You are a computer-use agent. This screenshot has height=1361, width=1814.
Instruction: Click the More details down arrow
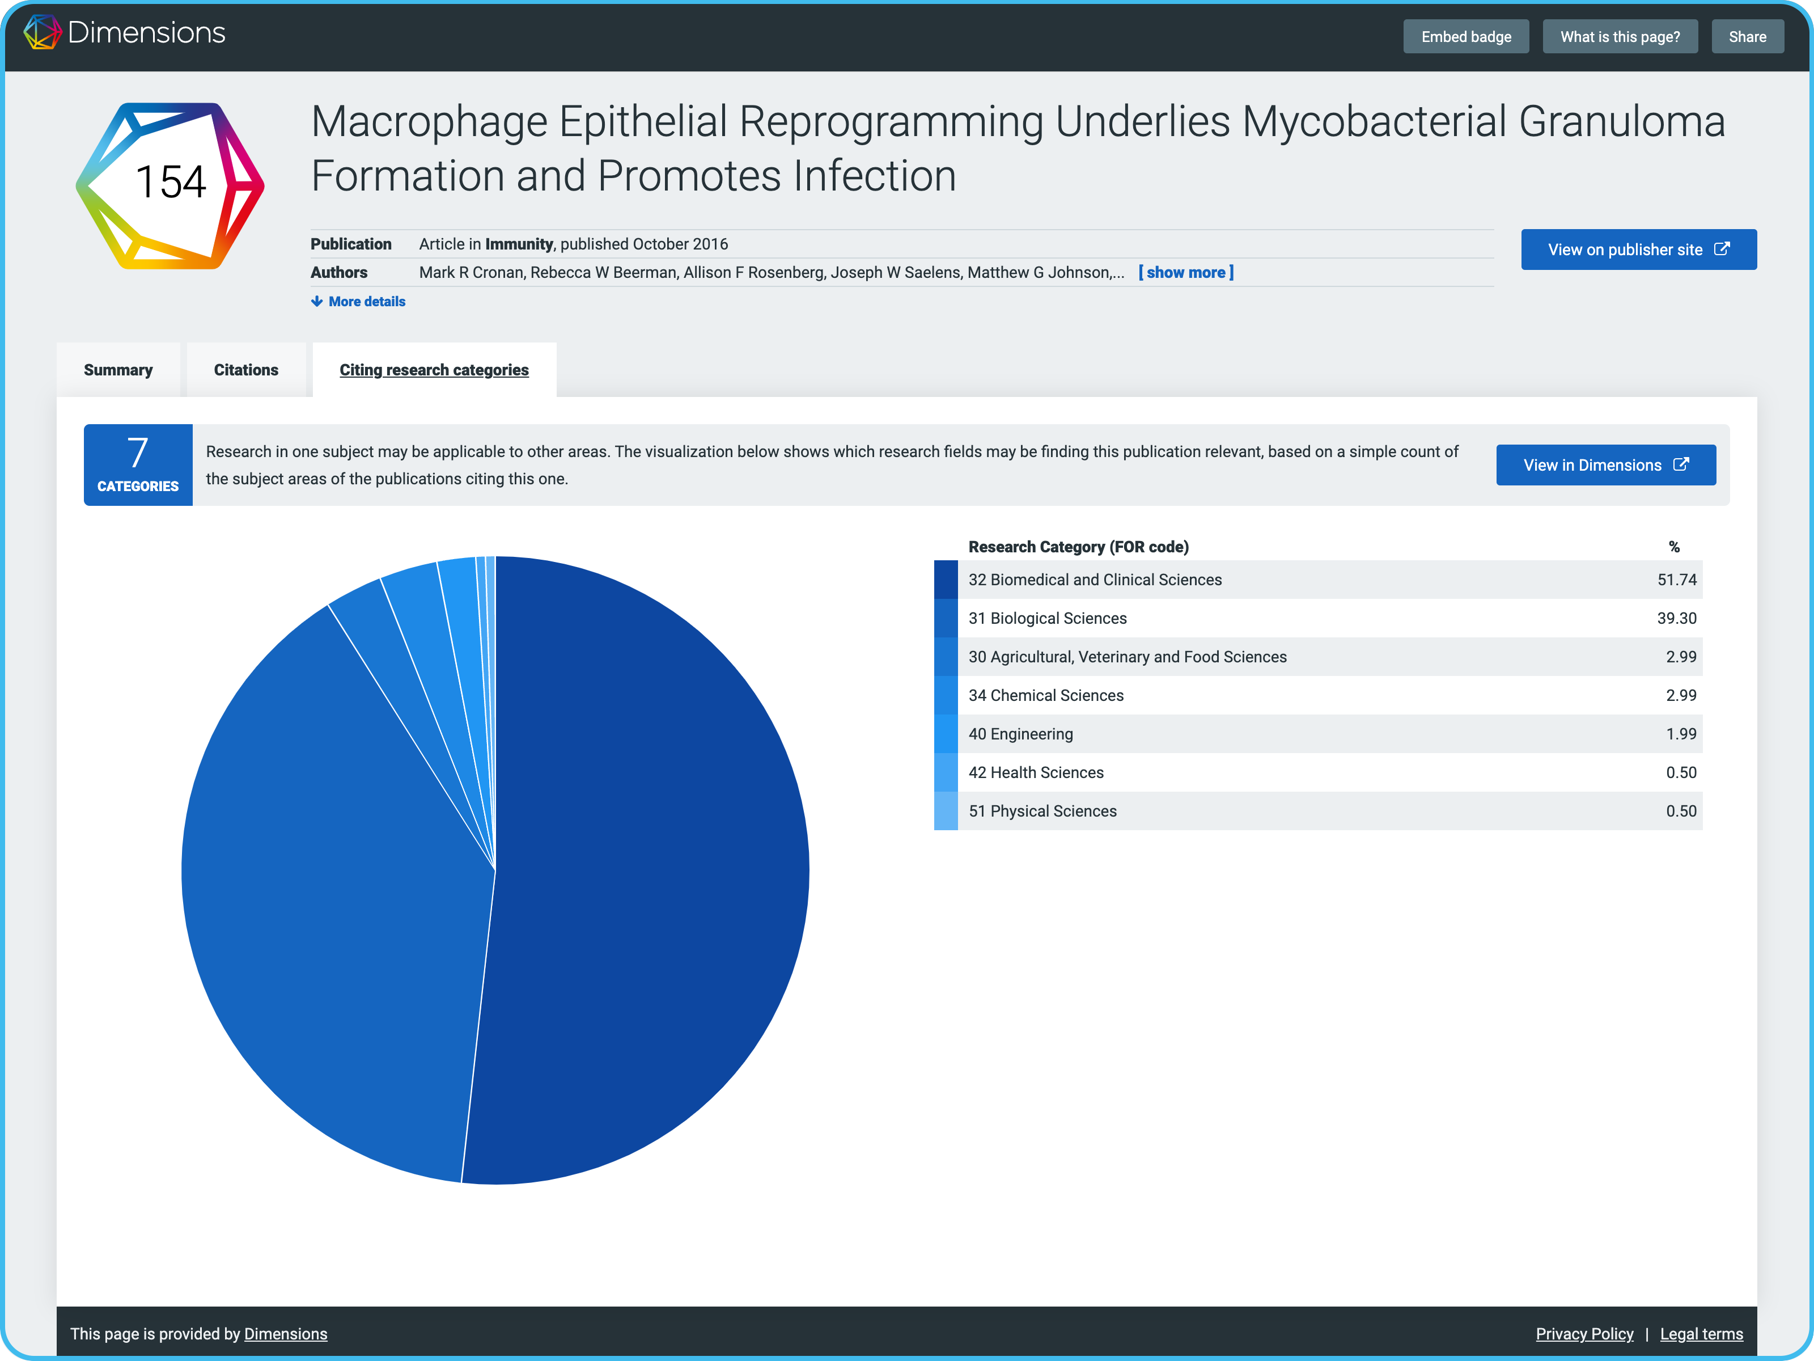click(316, 301)
